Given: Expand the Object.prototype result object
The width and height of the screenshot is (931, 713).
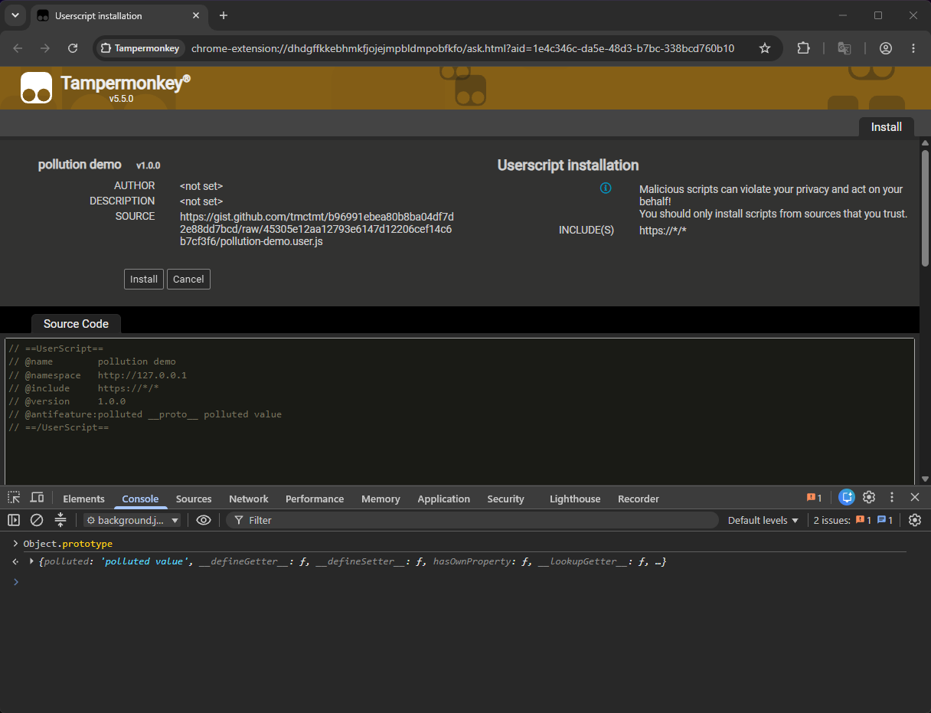Looking at the screenshot, I should click(31, 561).
